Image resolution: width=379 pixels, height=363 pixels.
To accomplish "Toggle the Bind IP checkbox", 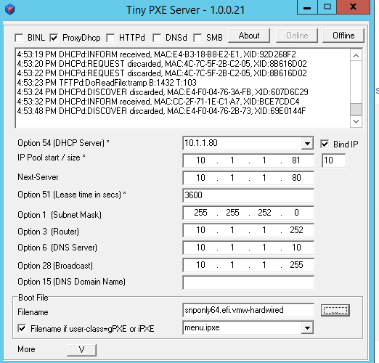I will coord(325,144).
